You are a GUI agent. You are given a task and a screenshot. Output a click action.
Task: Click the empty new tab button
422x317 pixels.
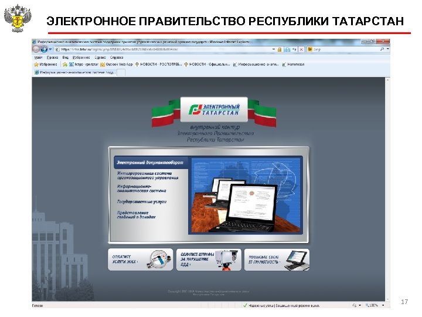(121, 72)
